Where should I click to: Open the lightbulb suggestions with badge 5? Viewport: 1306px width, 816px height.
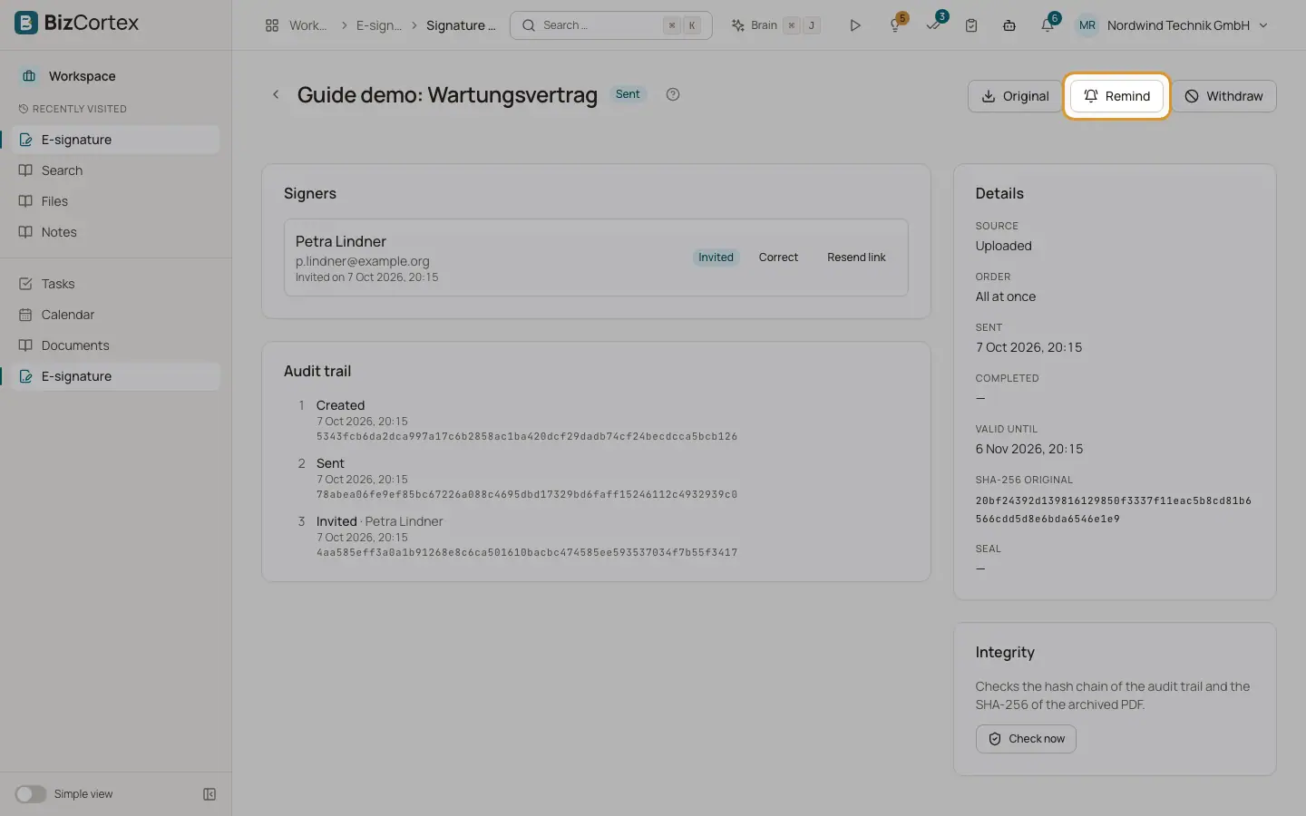896,24
